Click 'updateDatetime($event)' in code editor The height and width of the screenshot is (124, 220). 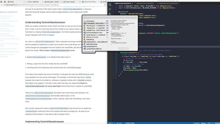pos(129,53)
